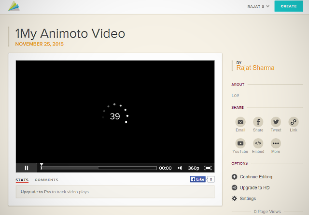Click the Settings gear icon

coord(234,199)
